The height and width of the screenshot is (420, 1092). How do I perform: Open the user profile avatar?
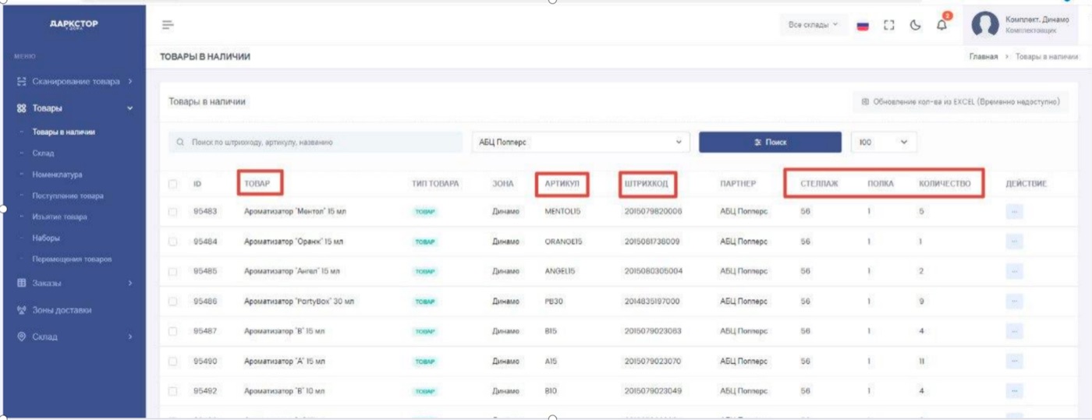985,24
